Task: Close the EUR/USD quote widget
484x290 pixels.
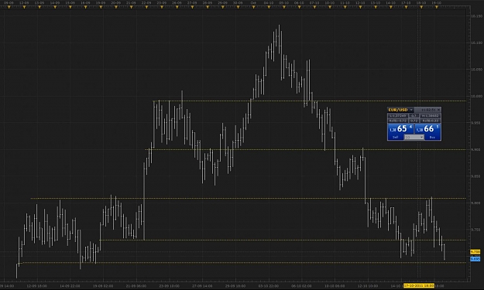Action: pos(438,110)
